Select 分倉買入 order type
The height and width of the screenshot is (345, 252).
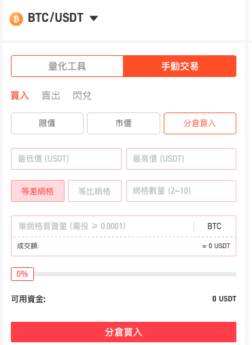pos(200,123)
